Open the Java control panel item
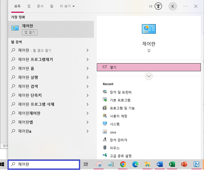Image resolution: width=204 pixels, height=170 pixels. click(x=112, y=132)
